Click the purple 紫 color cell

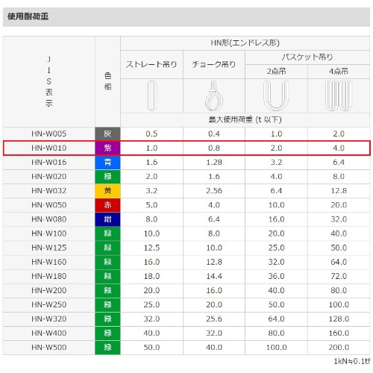point(107,148)
